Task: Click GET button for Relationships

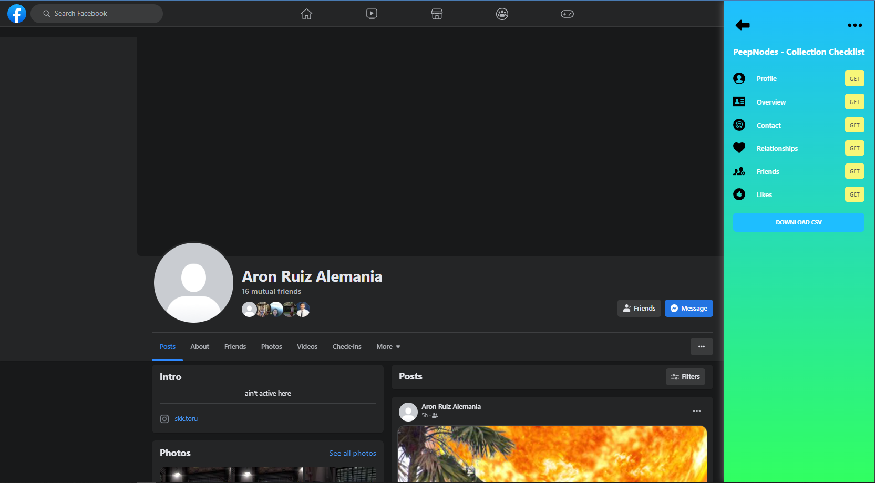Action: [854, 148]
